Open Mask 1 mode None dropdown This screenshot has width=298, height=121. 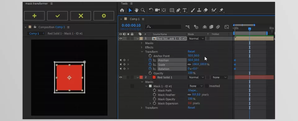coord(196,86)
